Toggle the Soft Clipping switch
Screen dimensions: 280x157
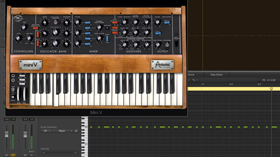point(177,43)
